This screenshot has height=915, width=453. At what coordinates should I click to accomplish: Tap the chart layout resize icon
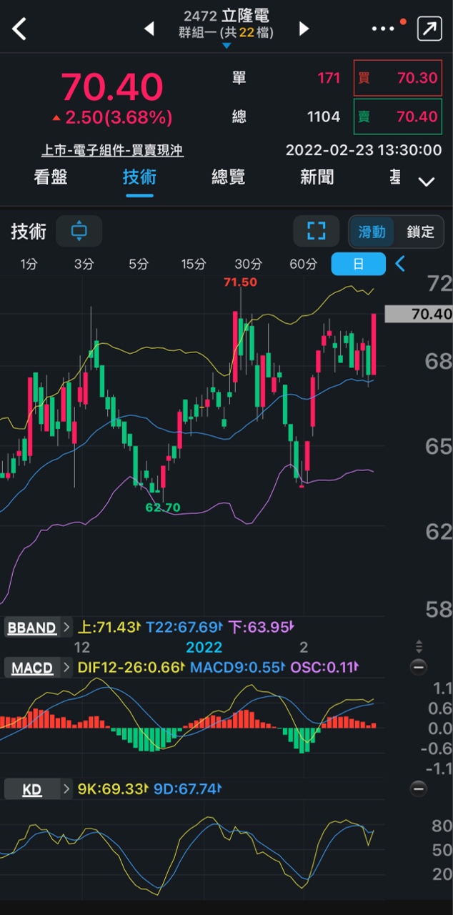point(79,231)
